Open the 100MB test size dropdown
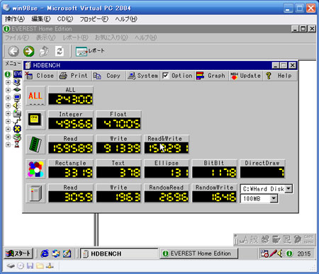The height and width of the screenshot is (274, 319). pyautogui.click(x=274, y=198)
